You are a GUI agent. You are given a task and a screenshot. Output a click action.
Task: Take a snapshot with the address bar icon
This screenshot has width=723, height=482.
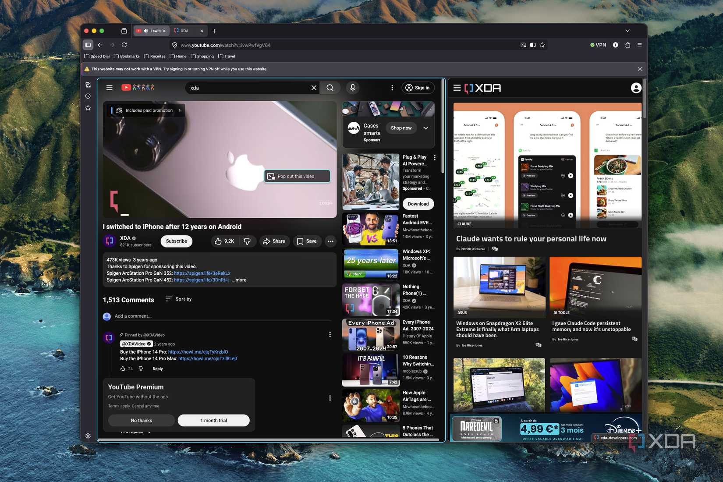click(523, 45)
